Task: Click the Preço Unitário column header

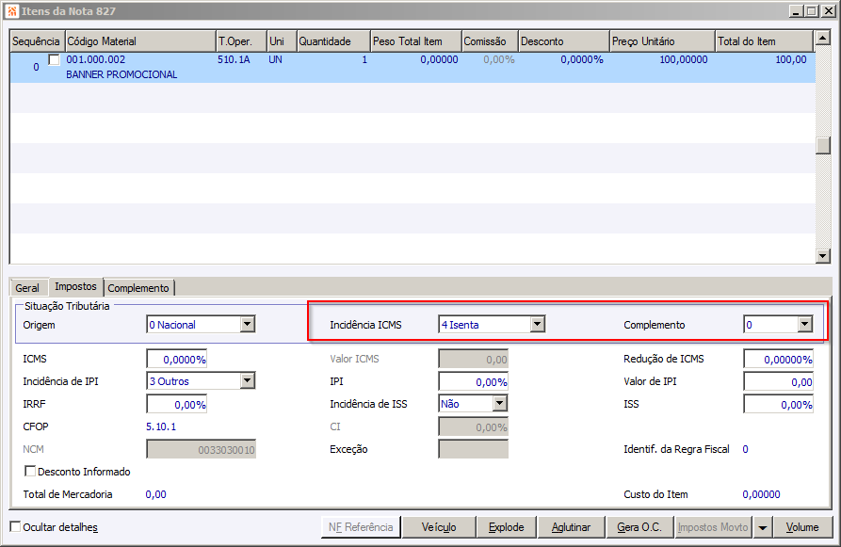Action: pyautogui.click(x=662, y=41)
